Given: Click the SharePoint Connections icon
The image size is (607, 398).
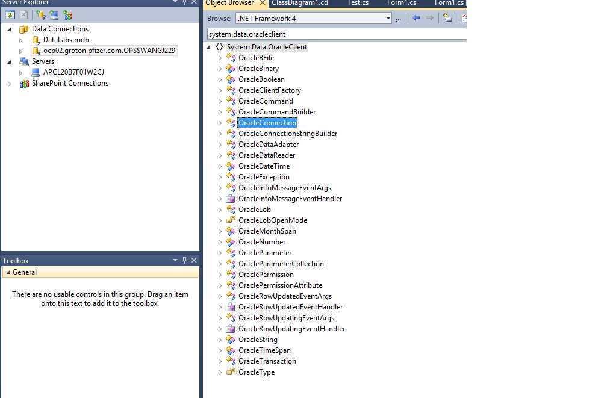Looking at the screenshot, I should (24, 83).
